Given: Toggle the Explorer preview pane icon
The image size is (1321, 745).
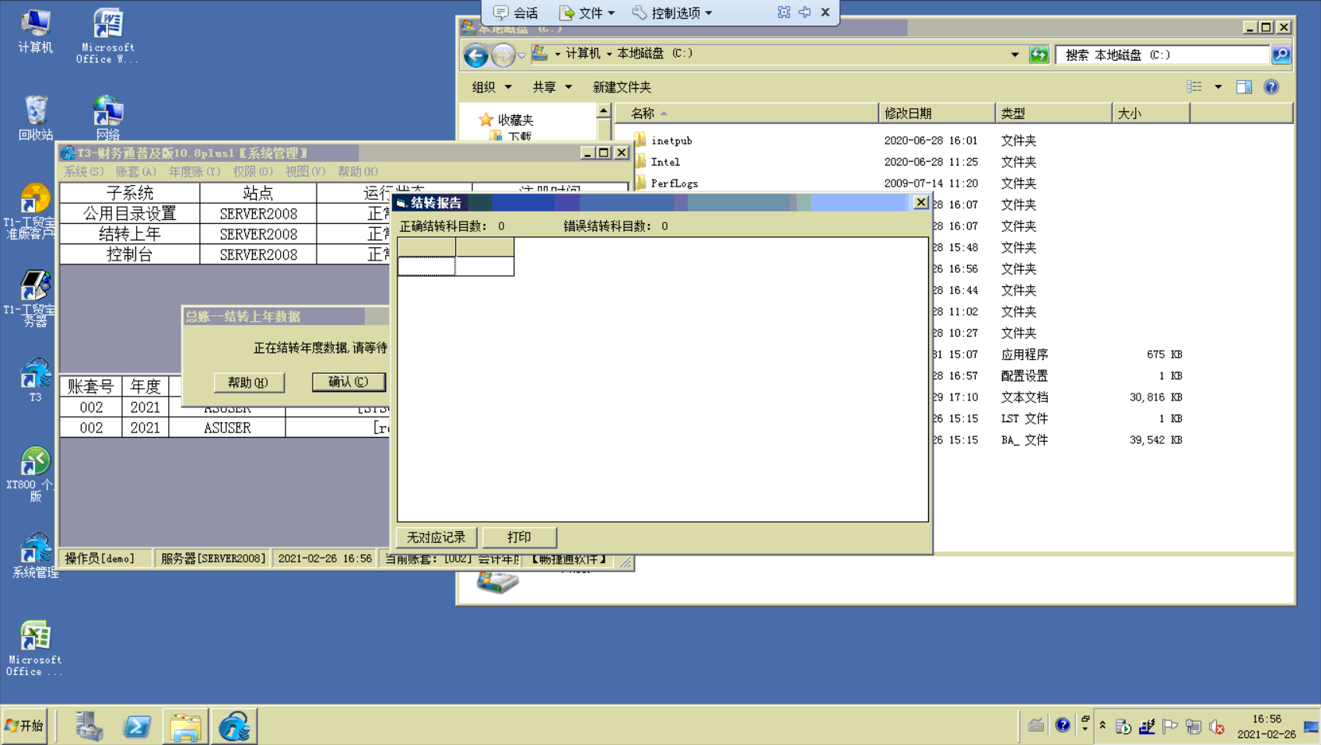Looking at the screenshot, I should coord(1244,87).
